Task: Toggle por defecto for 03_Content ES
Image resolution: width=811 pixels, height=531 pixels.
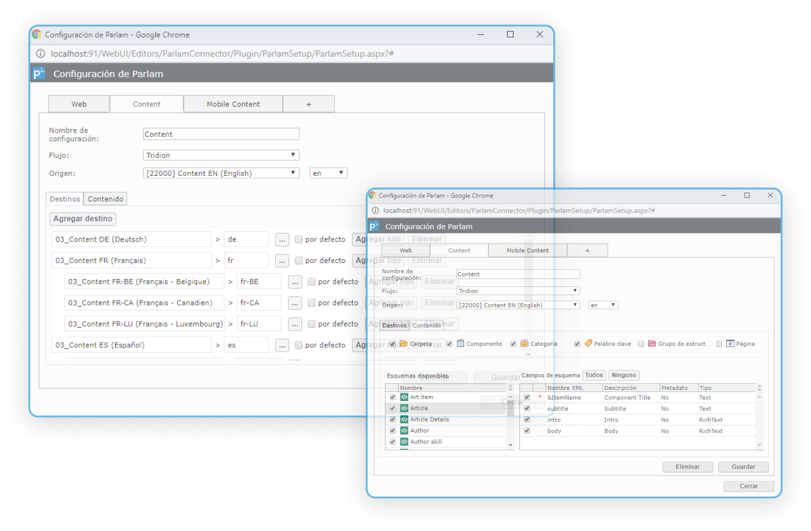Action: tap(299, 345)
